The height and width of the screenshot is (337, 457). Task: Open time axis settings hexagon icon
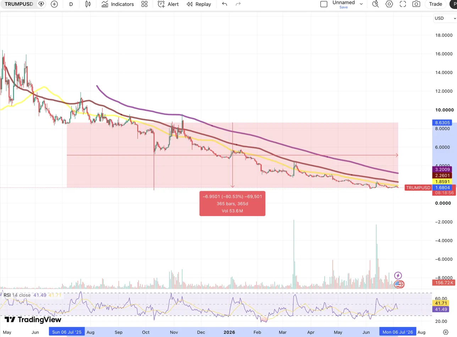(446, 332)
